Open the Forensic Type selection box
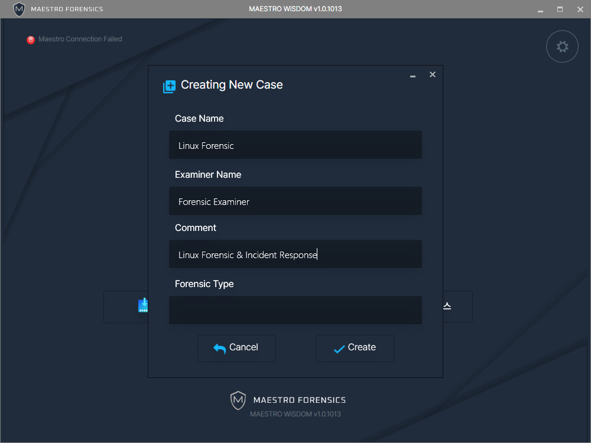Image resolution: width=591 pixels, height=443 pixels. (295, 310)
